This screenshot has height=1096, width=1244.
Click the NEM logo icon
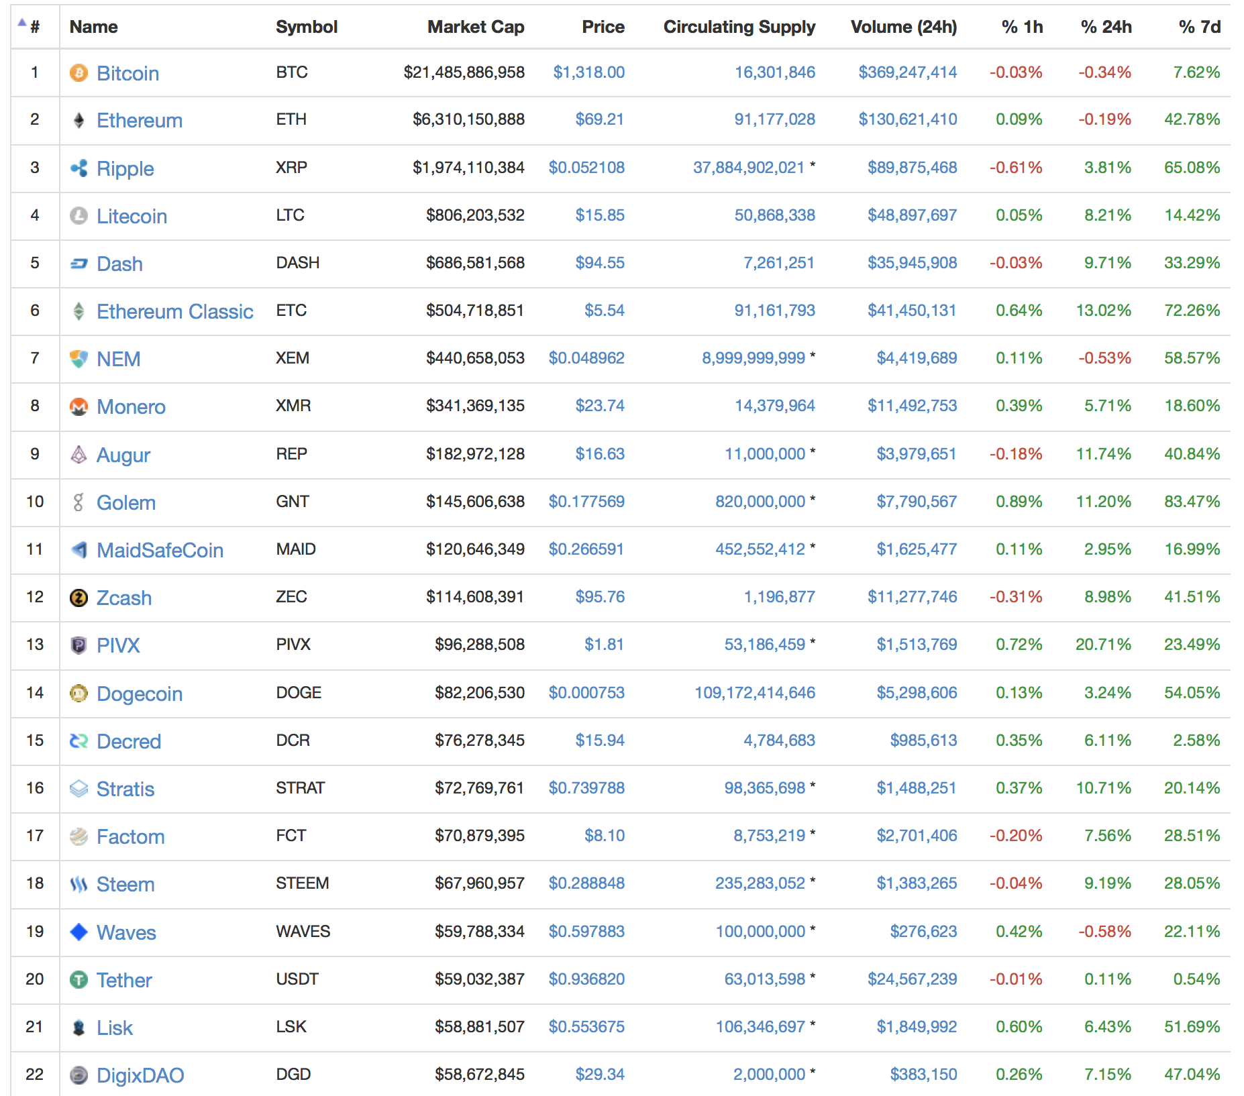[x=79, y=359]
